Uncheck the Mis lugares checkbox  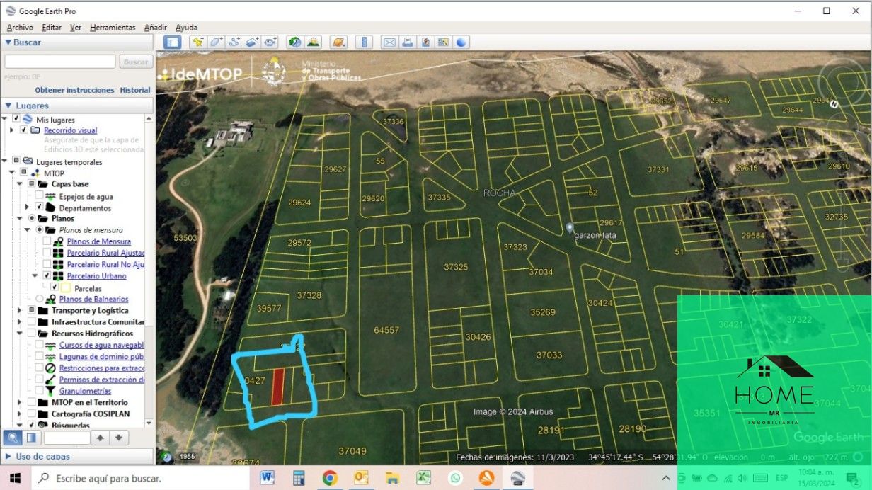(x=16, y=119)
